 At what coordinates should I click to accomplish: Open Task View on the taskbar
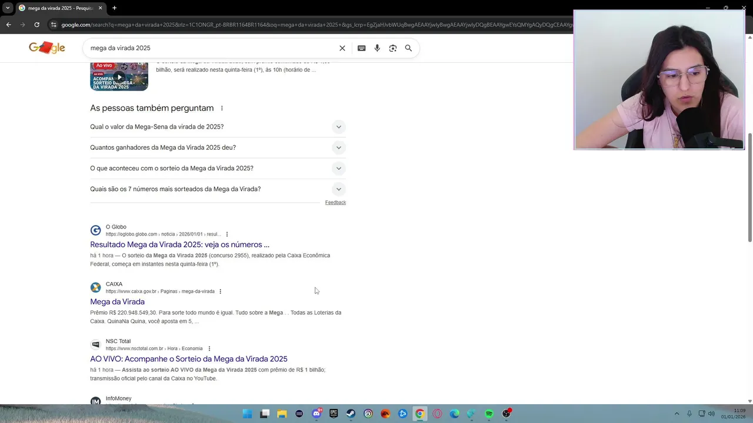coord(265,414)
